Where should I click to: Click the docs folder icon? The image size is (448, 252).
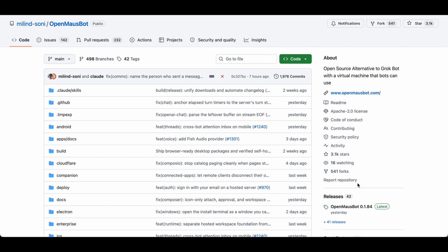(51, 199)
